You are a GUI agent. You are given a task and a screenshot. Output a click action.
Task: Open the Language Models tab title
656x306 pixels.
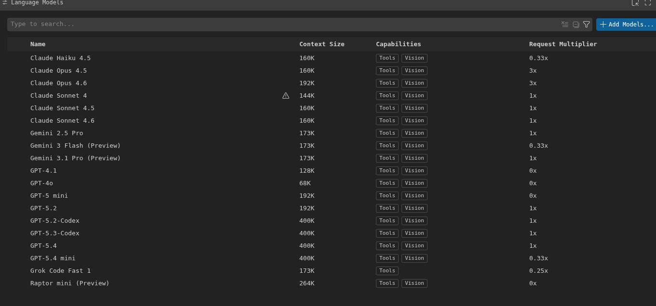37,3
